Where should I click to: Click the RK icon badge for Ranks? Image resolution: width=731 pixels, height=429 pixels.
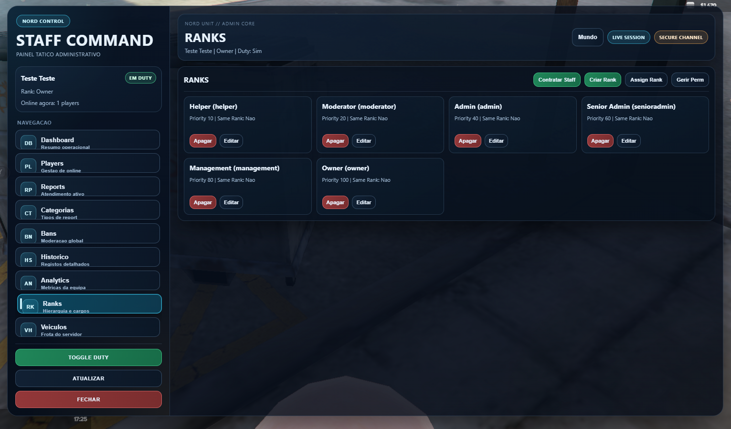tap(30, 306)
